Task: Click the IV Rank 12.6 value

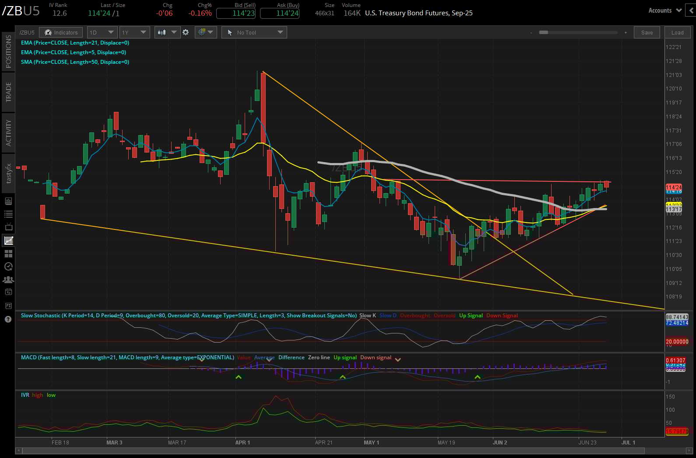Action: point(60,13)
